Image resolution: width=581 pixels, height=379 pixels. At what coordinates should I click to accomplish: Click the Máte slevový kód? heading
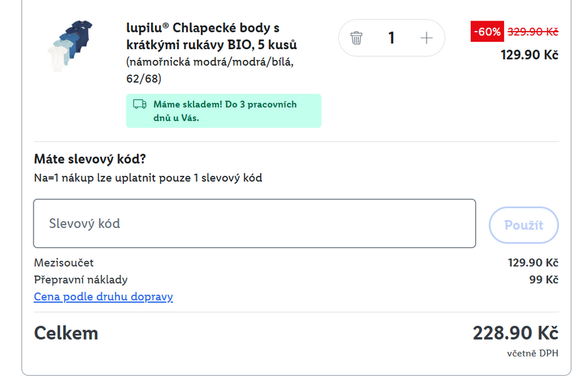(90, 159)
